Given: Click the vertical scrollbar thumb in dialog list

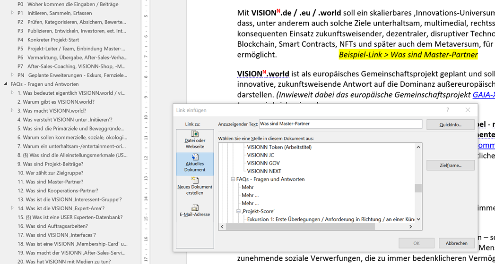Looking at the screenshot, I should [x=418, y=188].
